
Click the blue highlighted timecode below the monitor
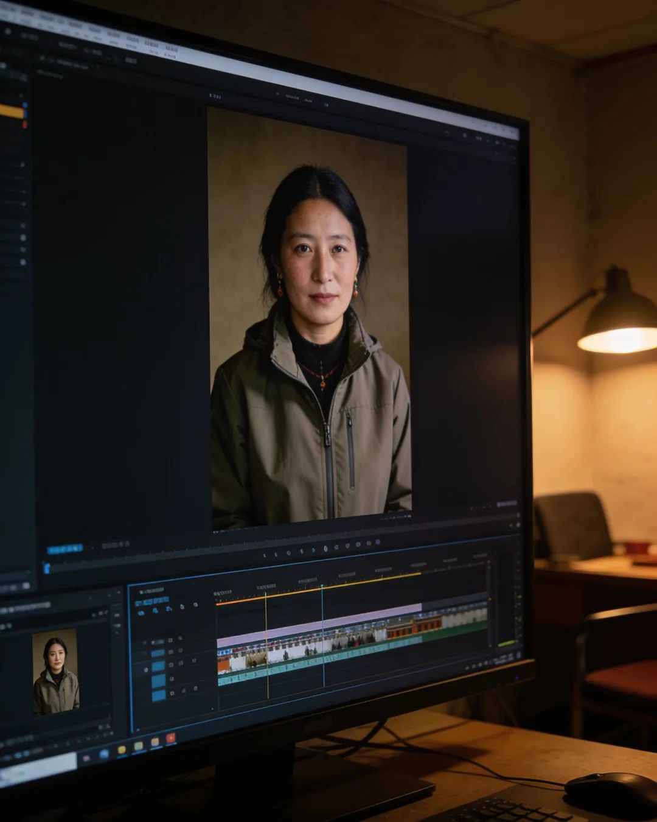point(64,549)
